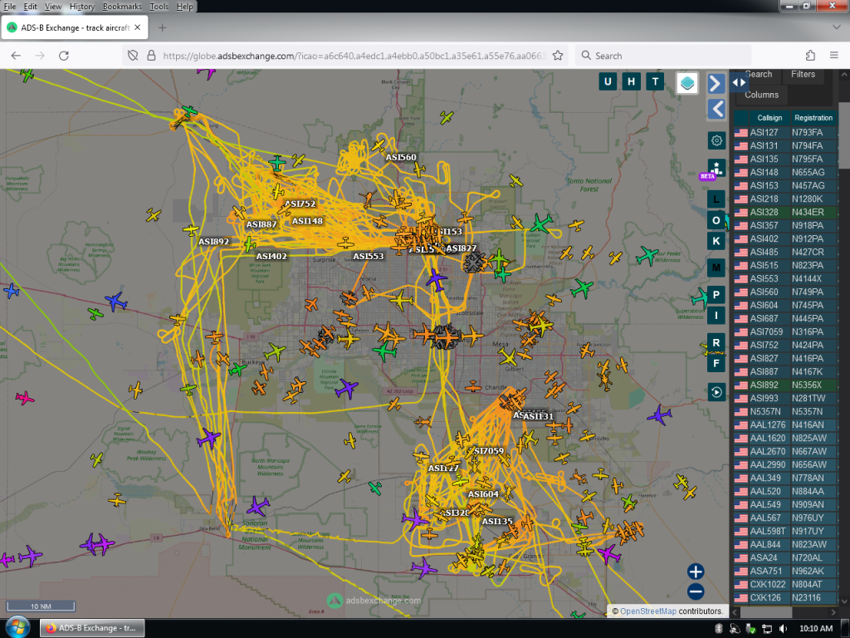Open the network tray icon
This screenshot has height=638, width=850.
[x=767, y=628]
